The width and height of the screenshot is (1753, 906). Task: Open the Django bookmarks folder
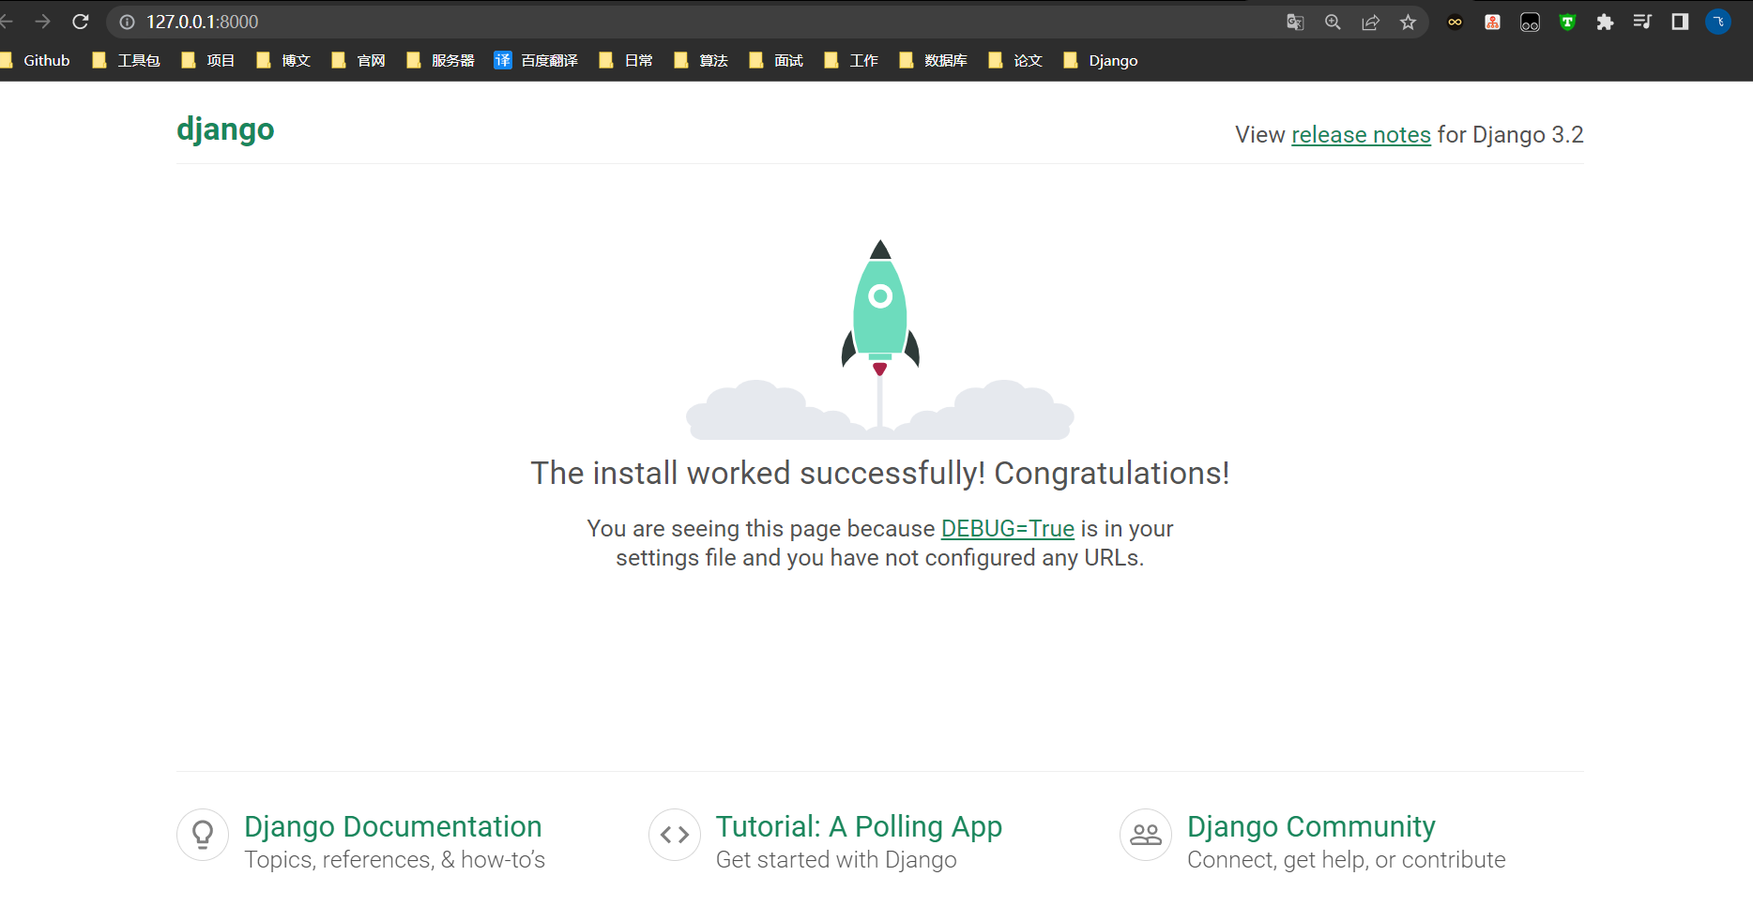click(x=1101, y=60)
